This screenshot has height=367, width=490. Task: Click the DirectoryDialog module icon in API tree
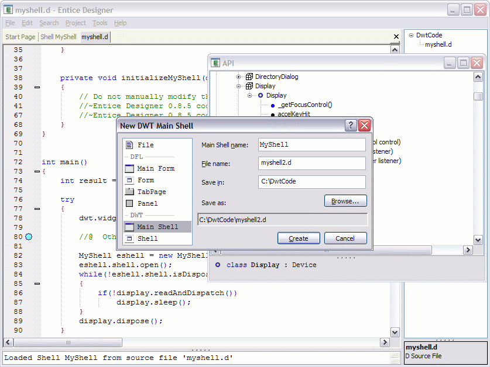pos(249,77)
